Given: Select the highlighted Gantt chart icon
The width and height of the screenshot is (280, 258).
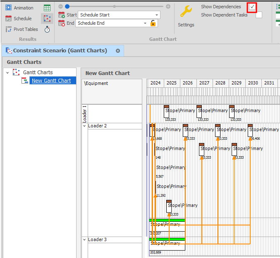Looking at the screenshot, I should point(47,19).
